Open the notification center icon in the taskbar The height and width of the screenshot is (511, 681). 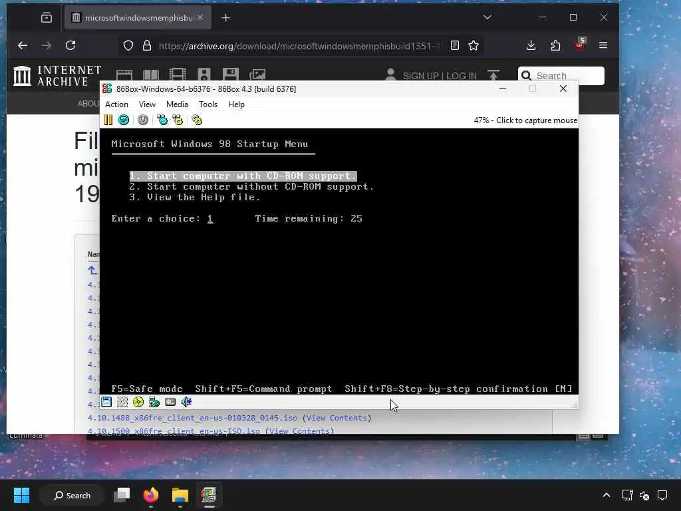662,495
